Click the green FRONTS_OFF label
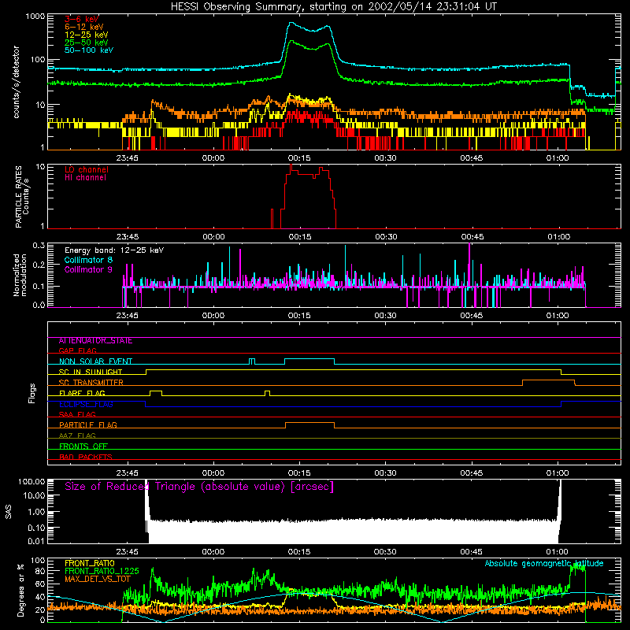630x630 pixels. [x=83, y=447]
